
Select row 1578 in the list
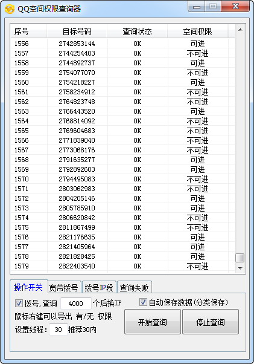click(x=122, y=256)
